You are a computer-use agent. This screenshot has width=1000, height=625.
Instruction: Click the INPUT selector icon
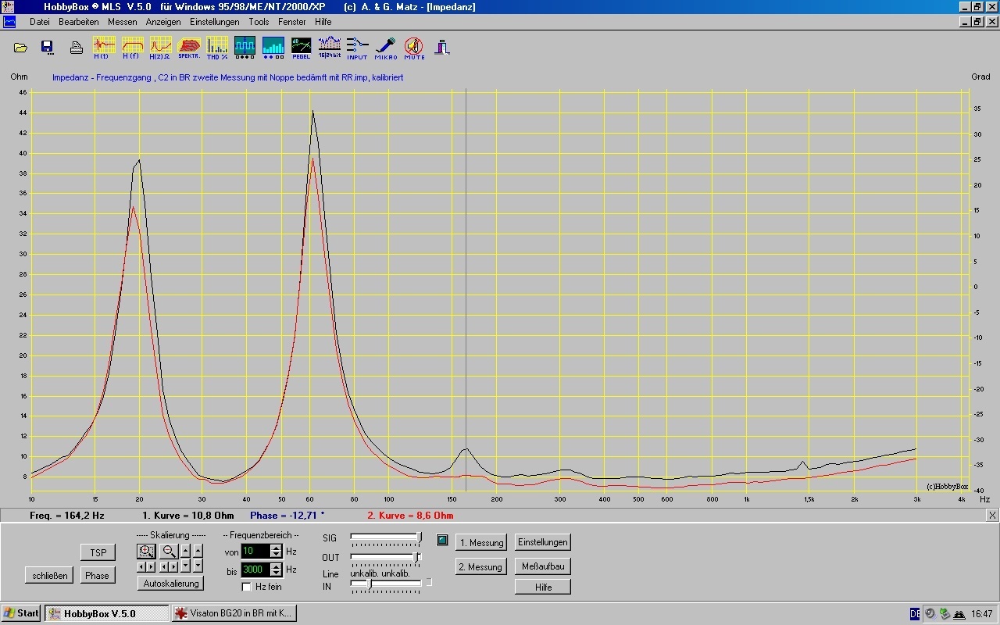pyautogui.click(x=357, y=47)
